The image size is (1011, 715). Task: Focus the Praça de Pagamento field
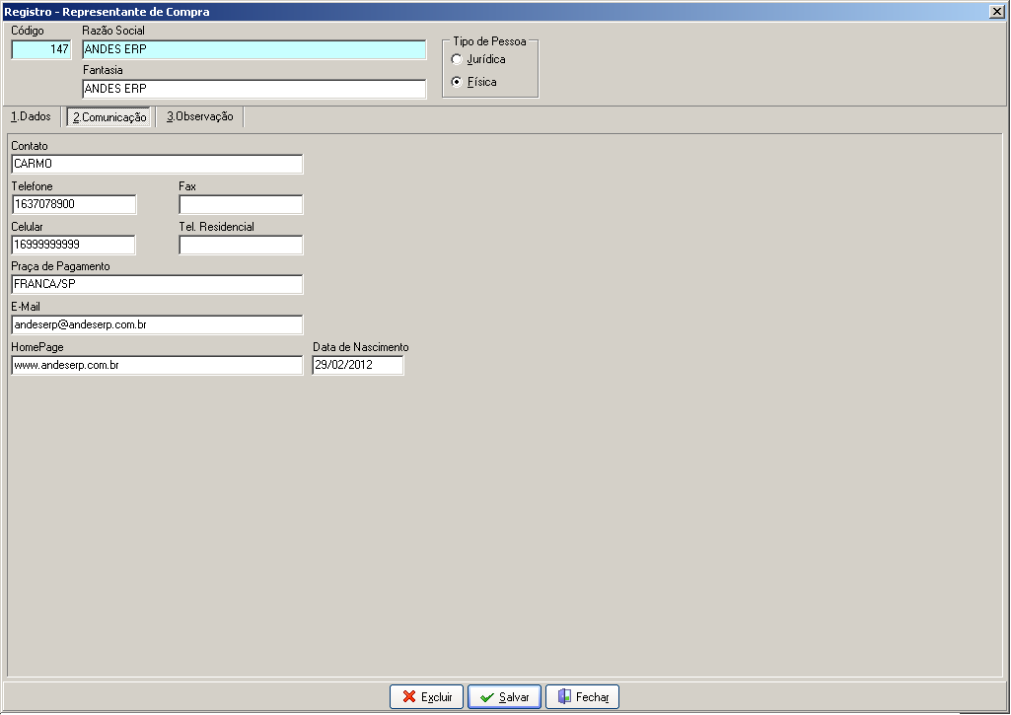157,284
